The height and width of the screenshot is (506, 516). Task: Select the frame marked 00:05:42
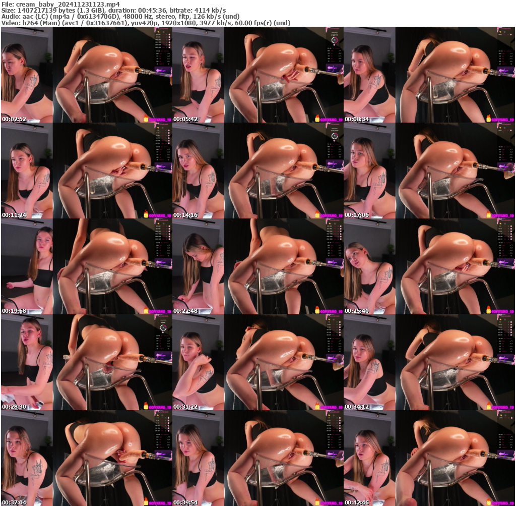(257, 75)
